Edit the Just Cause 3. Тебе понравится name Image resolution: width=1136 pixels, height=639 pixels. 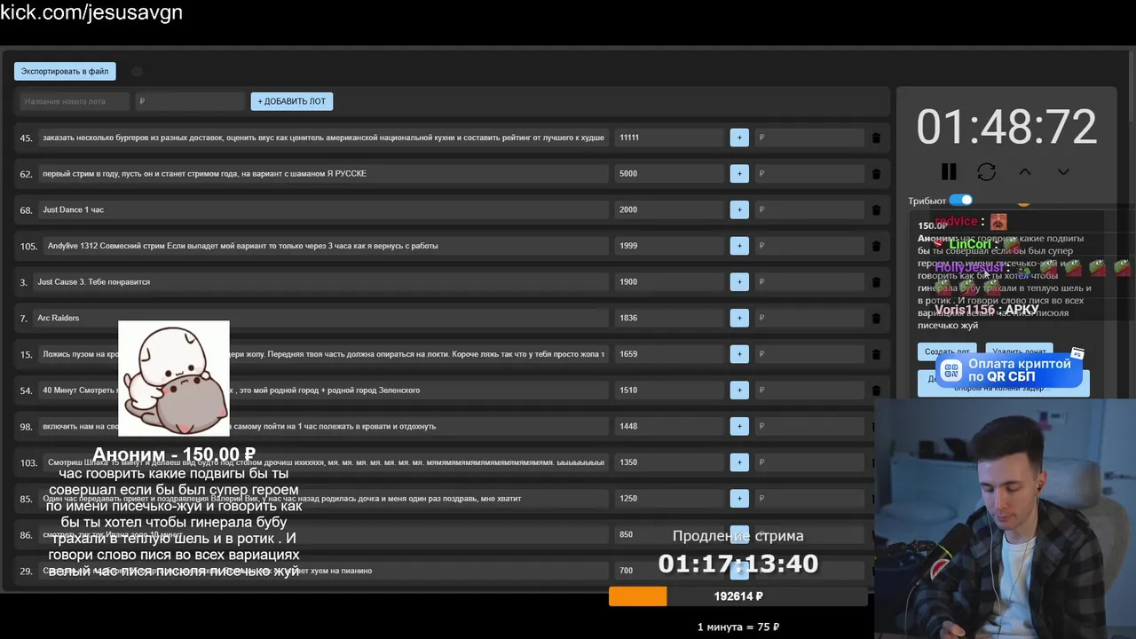tap(320, 281)
